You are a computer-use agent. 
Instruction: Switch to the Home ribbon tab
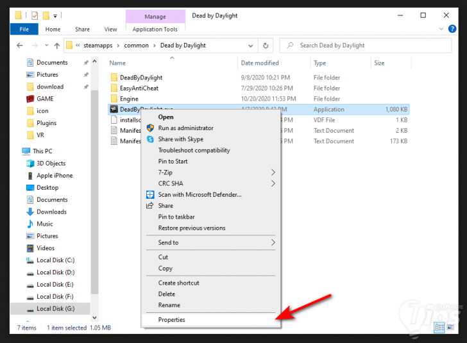click(x=53, y=29)
